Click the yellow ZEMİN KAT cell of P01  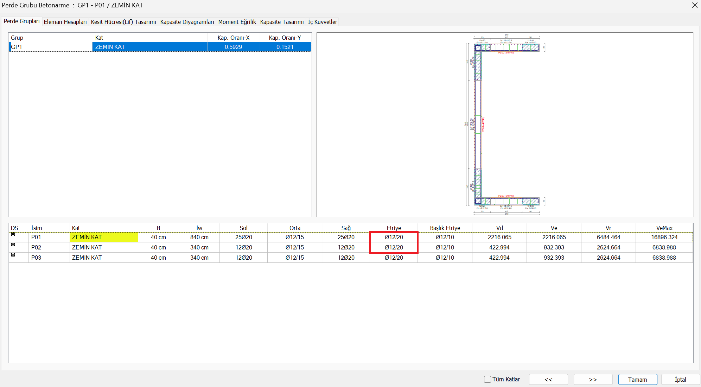click(103, 237)
